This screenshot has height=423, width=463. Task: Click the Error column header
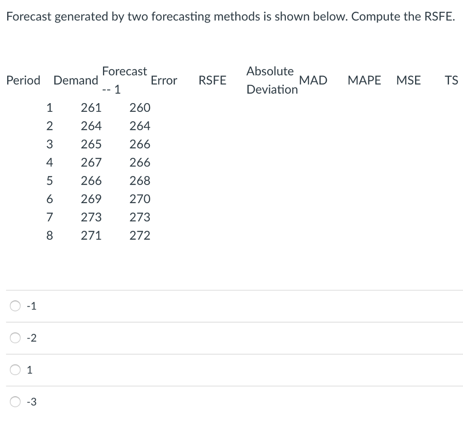[164, 80]
